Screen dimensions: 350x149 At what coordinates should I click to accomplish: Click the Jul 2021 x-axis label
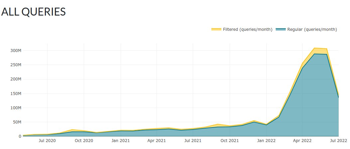193,141
